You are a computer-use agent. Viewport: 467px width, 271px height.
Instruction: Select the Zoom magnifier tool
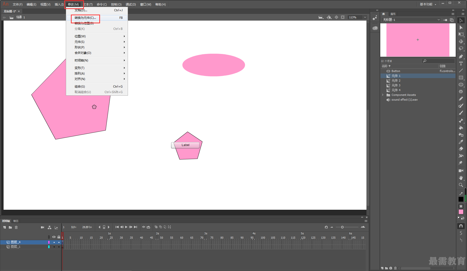click(x=461, y=185)
